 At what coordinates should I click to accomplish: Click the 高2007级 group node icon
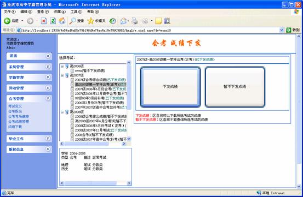pos(67,75)
